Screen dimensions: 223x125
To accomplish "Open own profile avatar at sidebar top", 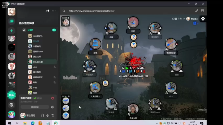I will (x=11, y=12).
